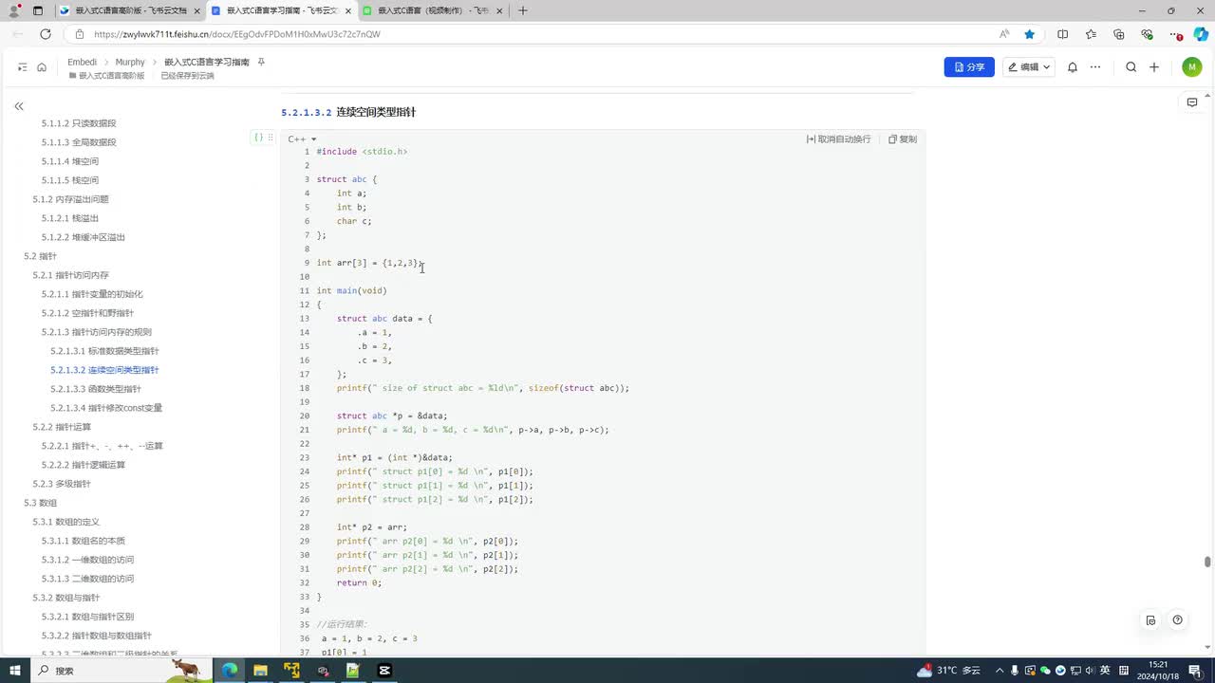
Task: Switch input language 英 indicator
Action: tap(1105, 671)
